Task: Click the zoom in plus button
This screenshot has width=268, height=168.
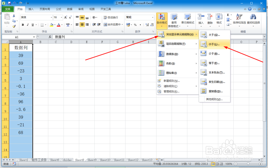Action: [260, 164]
